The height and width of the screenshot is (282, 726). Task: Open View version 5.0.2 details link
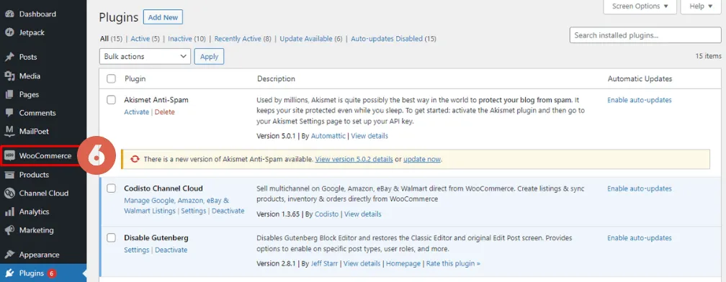354,159
